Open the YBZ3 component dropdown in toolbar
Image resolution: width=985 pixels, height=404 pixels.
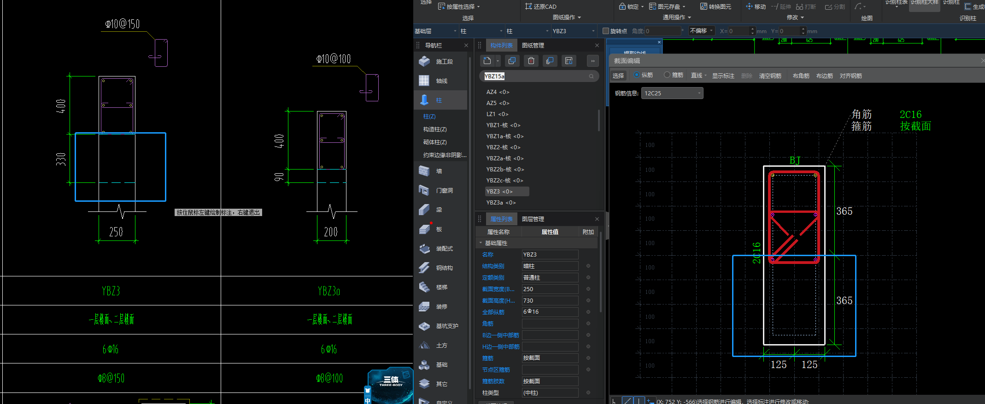(x=574, y=31)
